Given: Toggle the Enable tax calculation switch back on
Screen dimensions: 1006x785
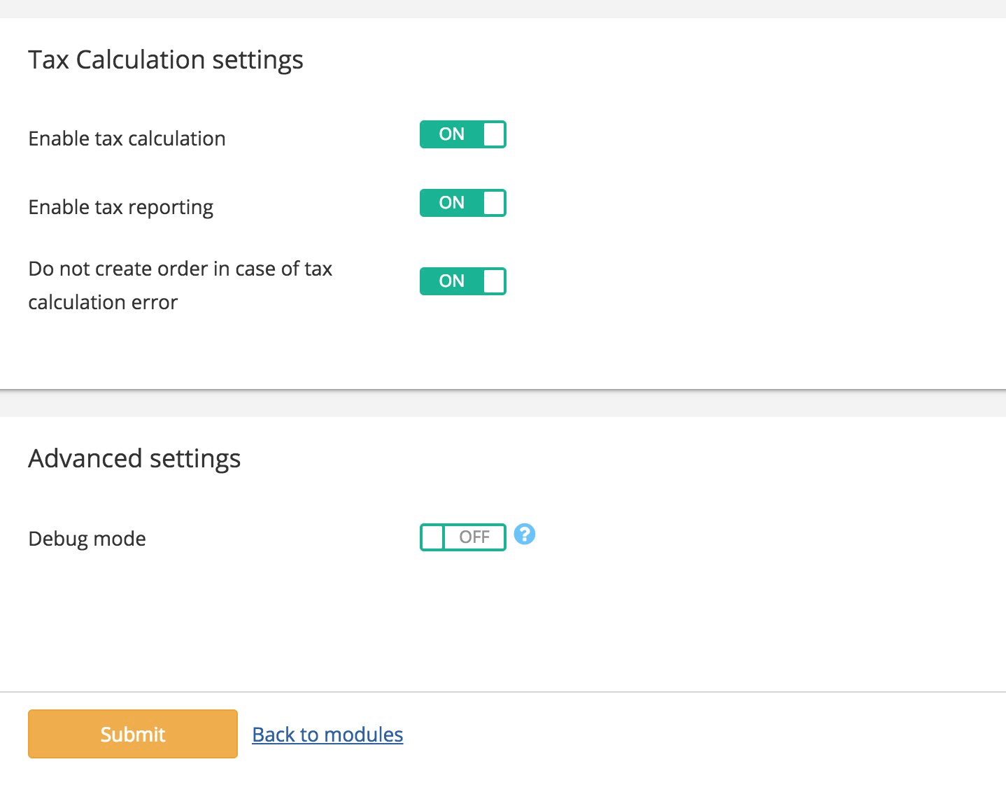Looking at the screenshot, I should pyautogui.click(x=462, y=134).
